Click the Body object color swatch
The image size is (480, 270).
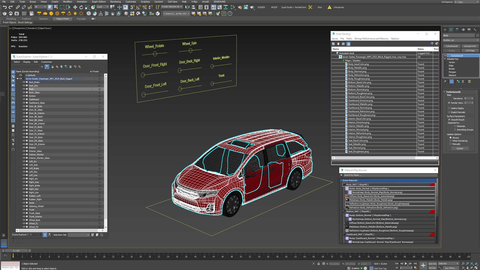tap(477, 35)
